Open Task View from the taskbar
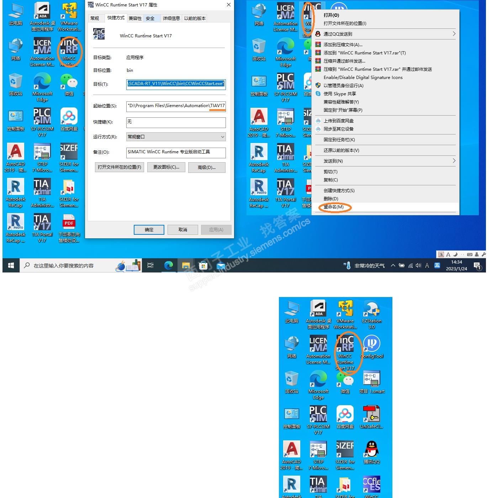Viewport: 492px width, 498px height. 150,265
